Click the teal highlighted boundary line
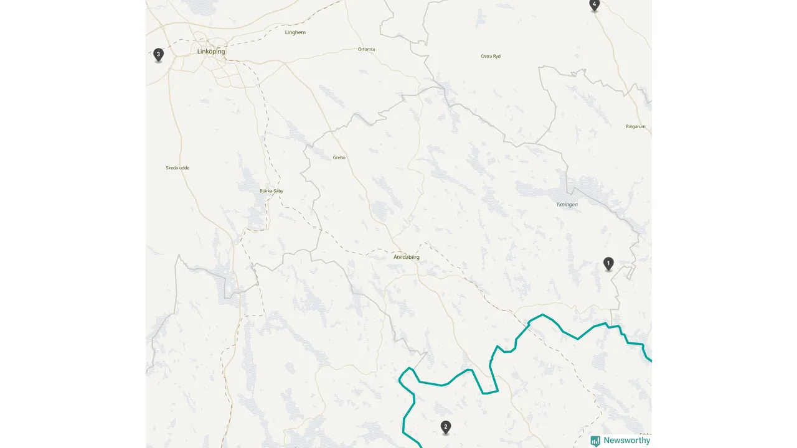 click(x=543, y=316)
